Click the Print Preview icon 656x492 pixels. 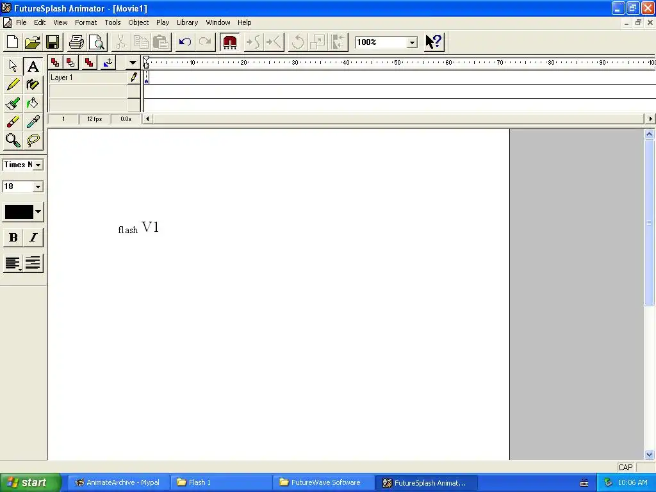[97, 42]
